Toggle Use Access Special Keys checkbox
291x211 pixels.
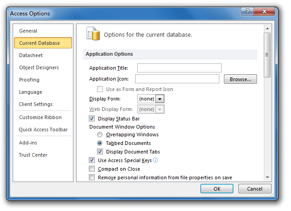[92, 160]
